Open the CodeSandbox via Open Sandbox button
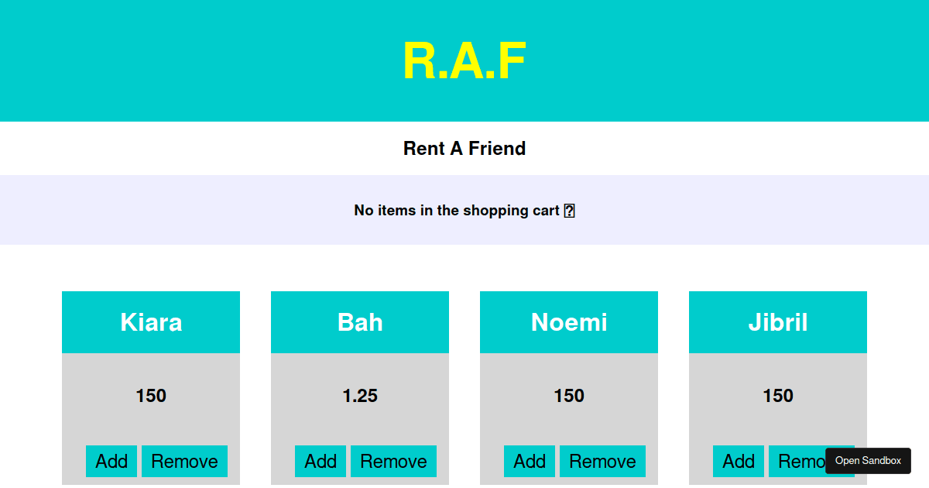 pos(868,460)
